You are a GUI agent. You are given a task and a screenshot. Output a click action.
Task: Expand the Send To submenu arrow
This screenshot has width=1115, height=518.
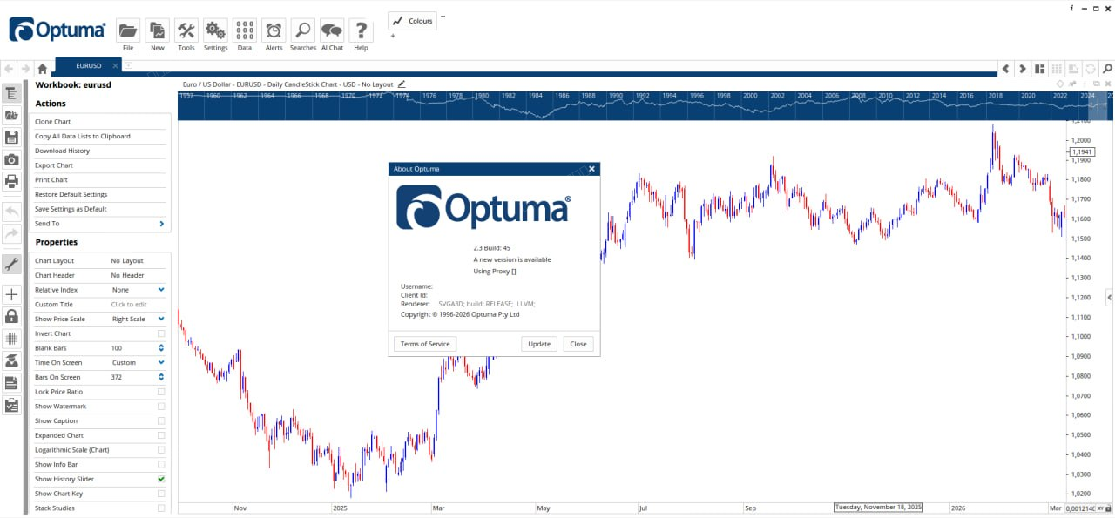(x=161, y=224)
